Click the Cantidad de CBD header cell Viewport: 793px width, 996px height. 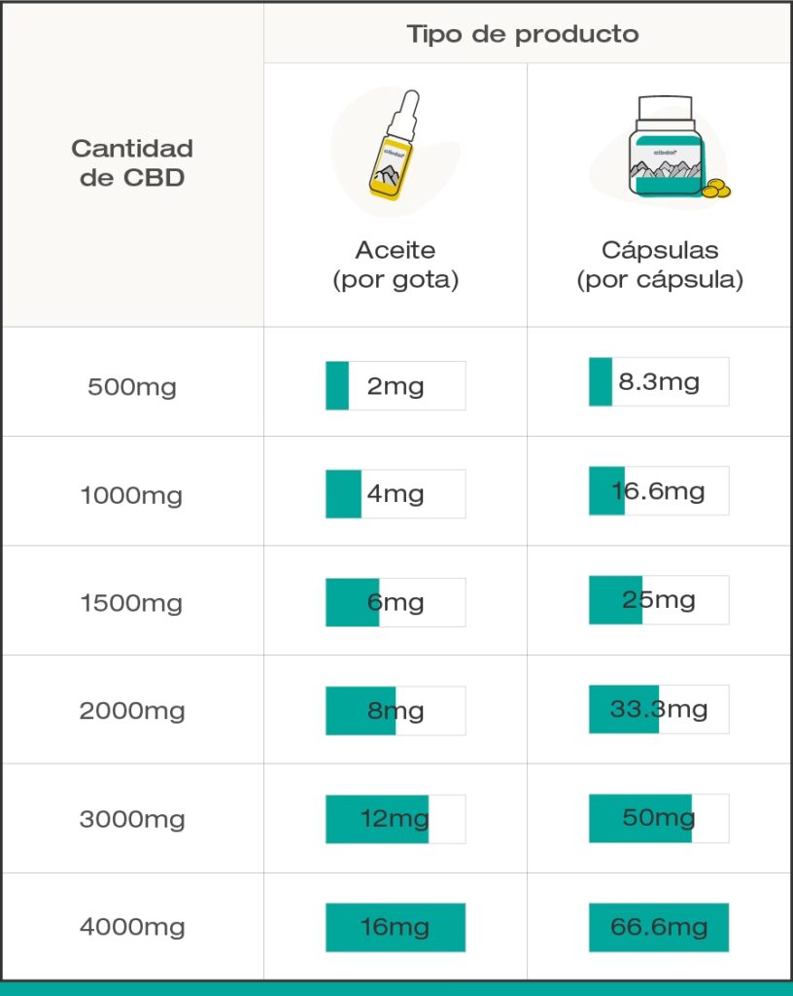point(132,163)
